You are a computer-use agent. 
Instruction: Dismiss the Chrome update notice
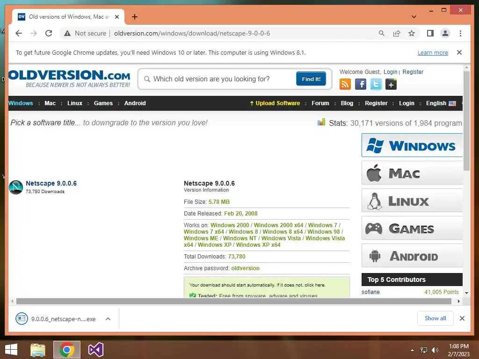click(x=459, y=52)
